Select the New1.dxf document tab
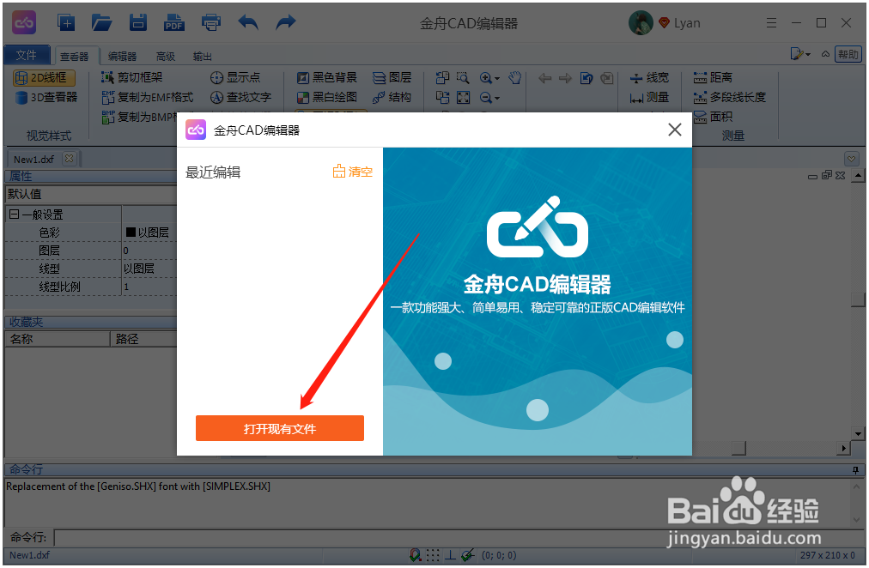Image resolution: width=869 pixels, height=568 pixels. point(33,160)
